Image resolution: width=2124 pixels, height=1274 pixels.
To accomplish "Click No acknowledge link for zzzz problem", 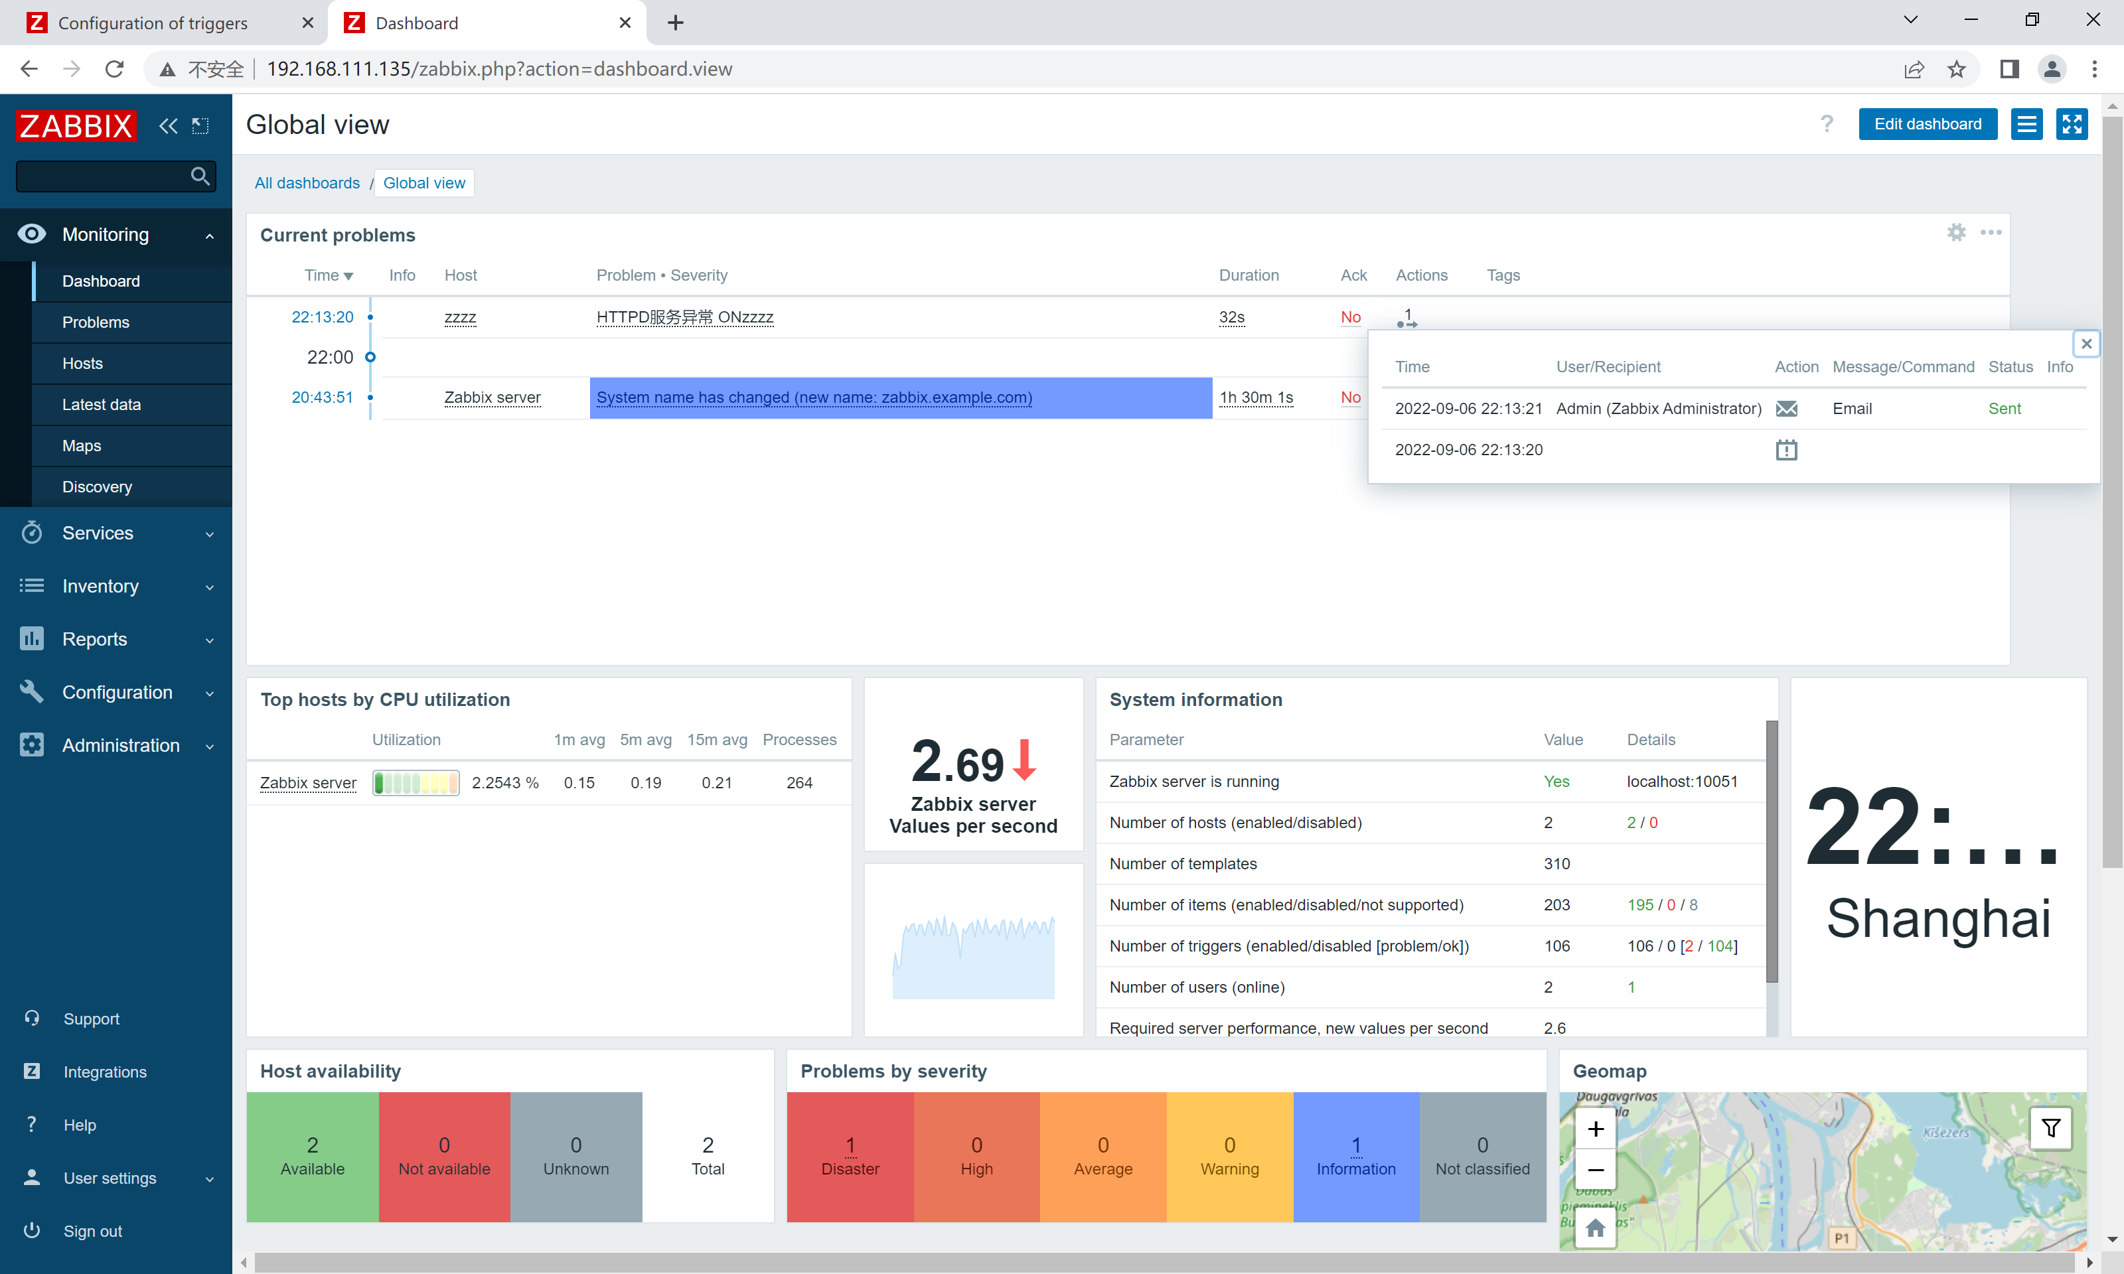I will [1351, 318].
